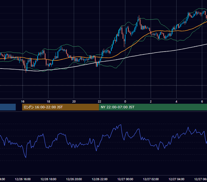Click the "2" hour label on price chart axis
Screen dimensions: 207x182
coord(151,102)
